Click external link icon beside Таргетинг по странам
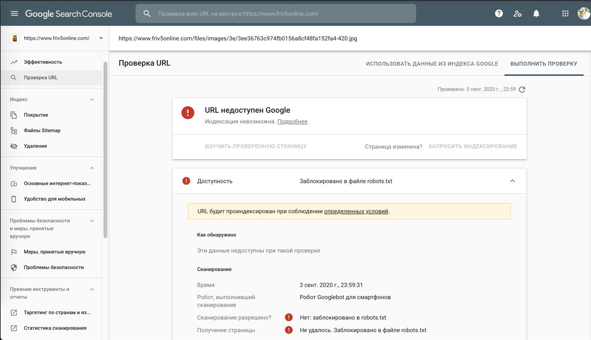591x340 pixels. [x=14, y=313]
